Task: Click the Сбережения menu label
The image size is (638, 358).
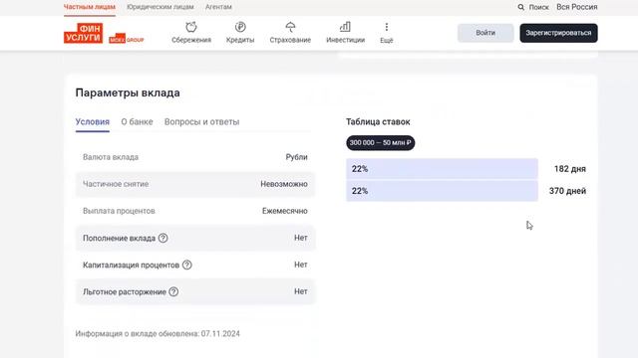Action: pyautogui.click(x=191, y=40)
